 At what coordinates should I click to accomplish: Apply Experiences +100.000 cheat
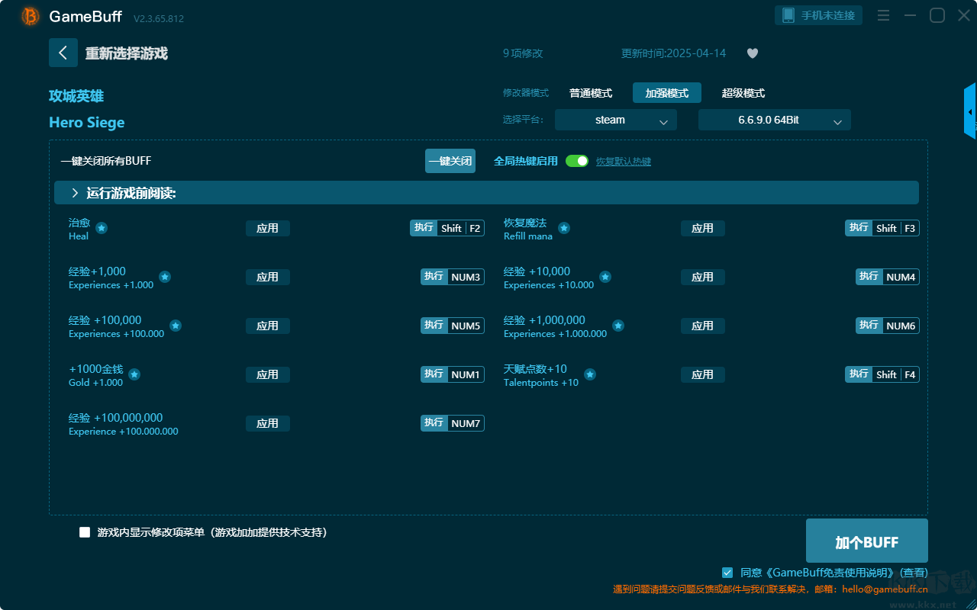tap(268, 326)
